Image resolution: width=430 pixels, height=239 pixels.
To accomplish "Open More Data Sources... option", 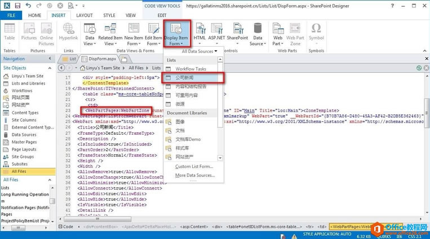I will click(x=195, y=175).
